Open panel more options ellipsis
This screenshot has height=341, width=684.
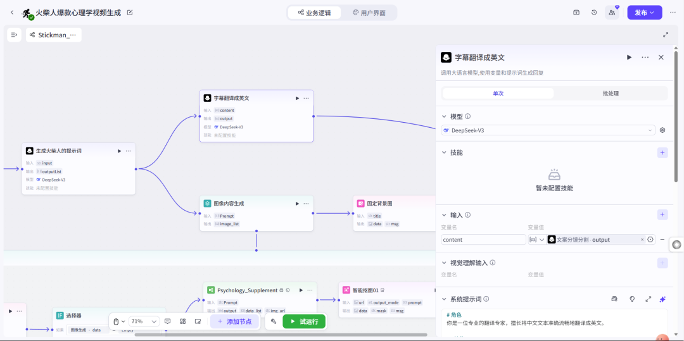point(645,57)
